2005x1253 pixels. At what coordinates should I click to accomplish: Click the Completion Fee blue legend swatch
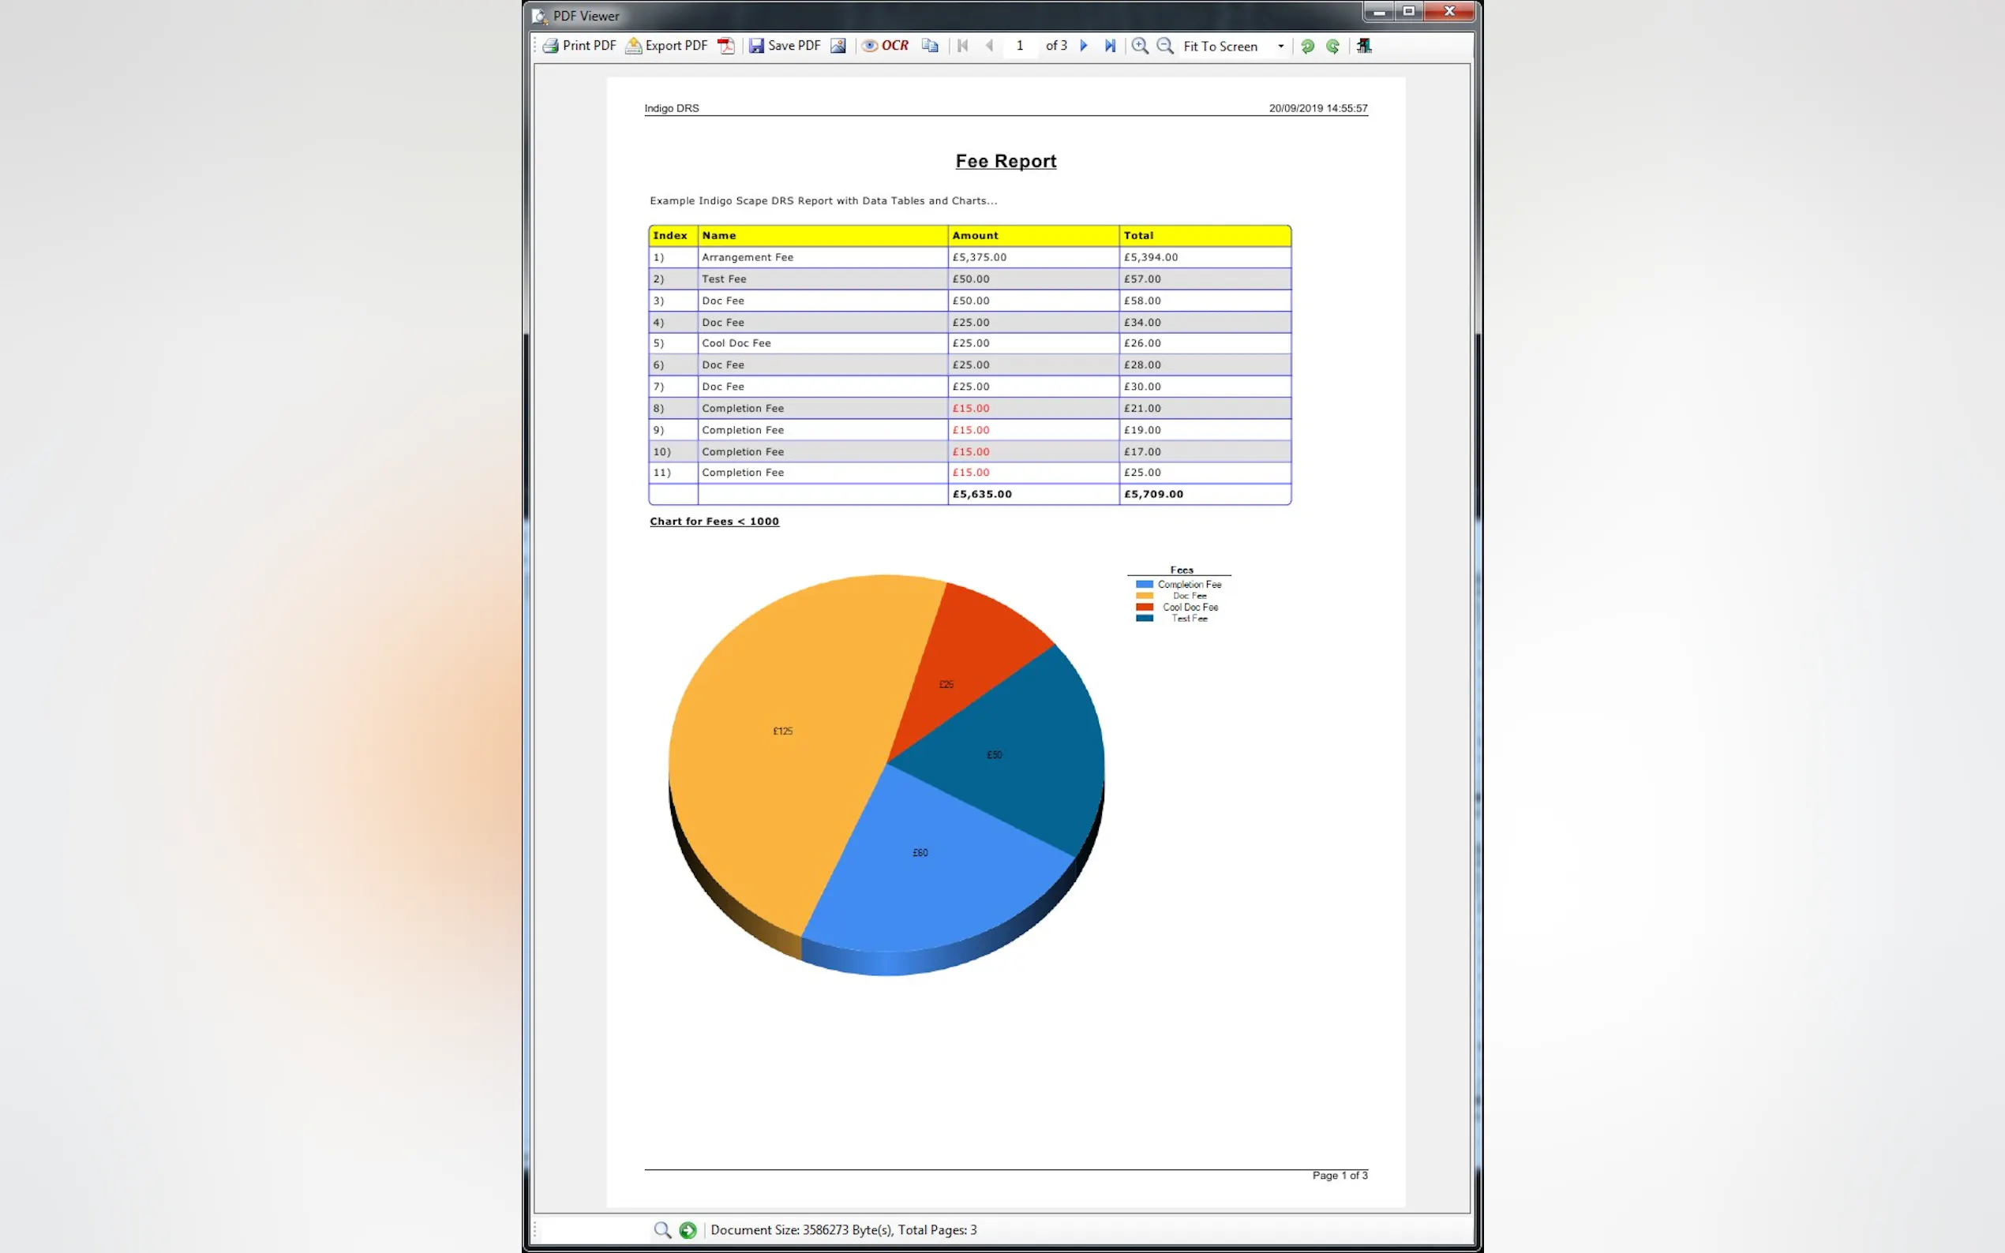(x=1145, y=584)
